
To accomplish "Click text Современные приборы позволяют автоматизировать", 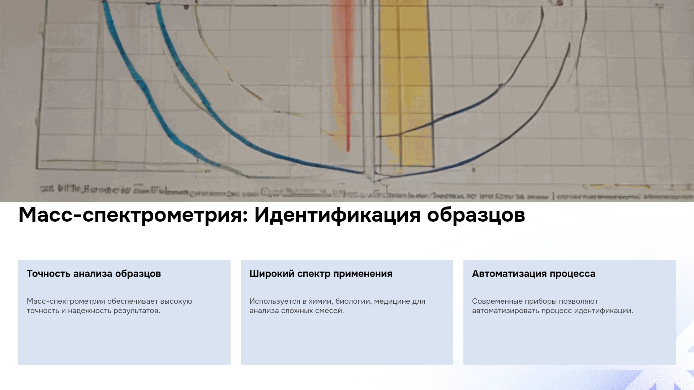I will coord(552,306).
